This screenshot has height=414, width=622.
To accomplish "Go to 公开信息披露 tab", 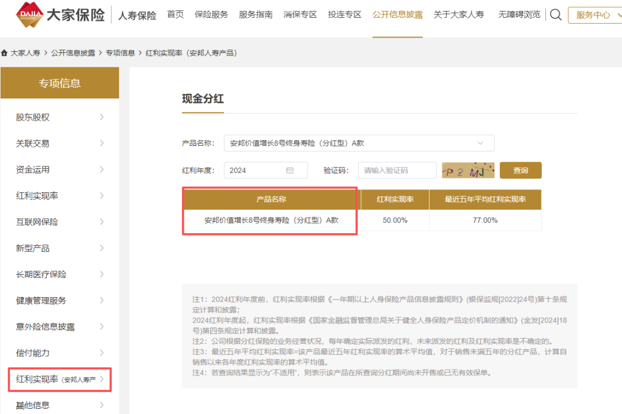I will [397, 15].
